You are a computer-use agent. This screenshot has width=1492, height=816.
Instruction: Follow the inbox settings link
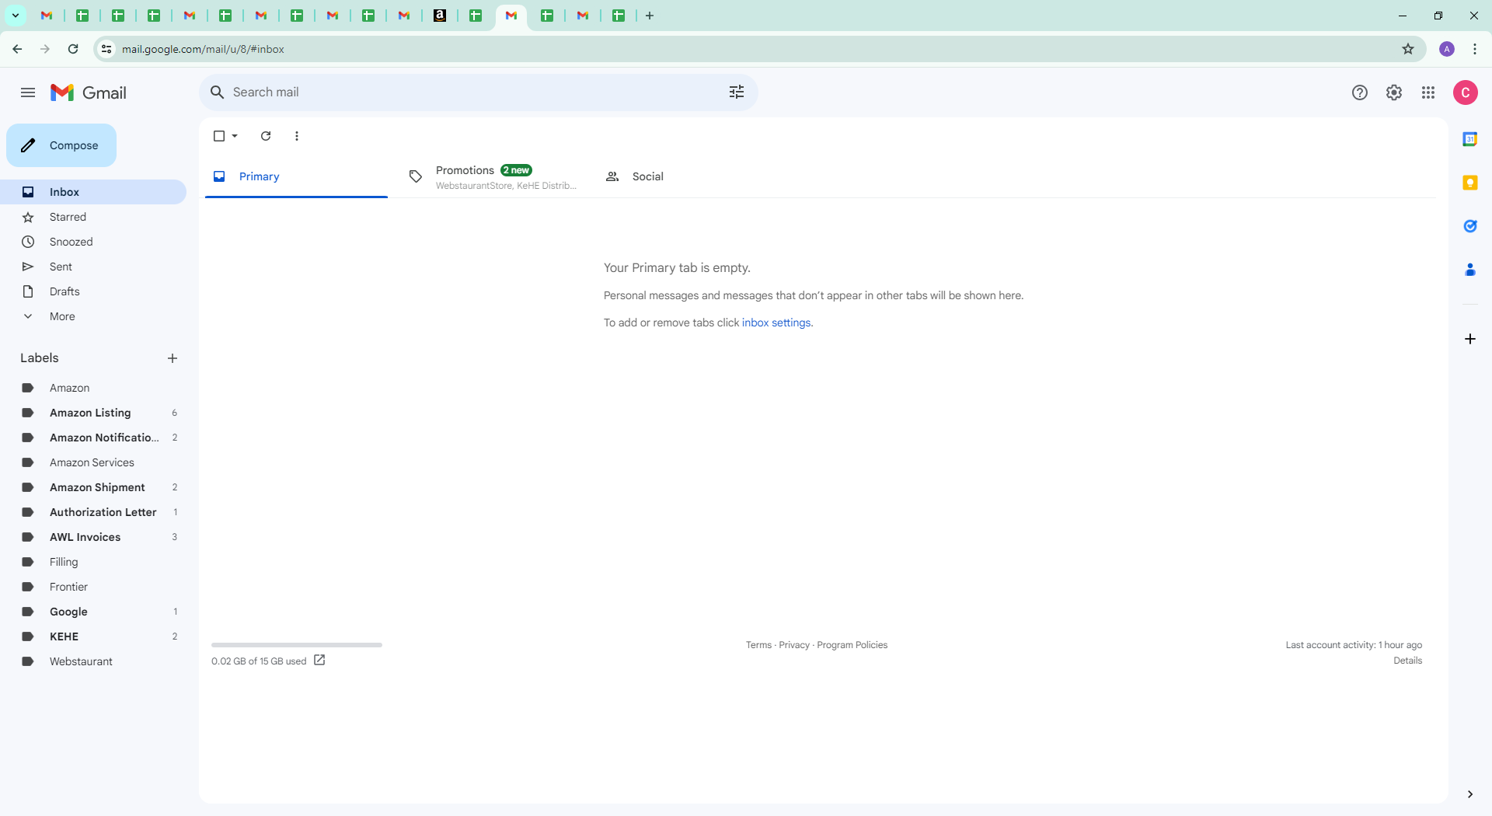pyautogui.click(x=776, y=323)
